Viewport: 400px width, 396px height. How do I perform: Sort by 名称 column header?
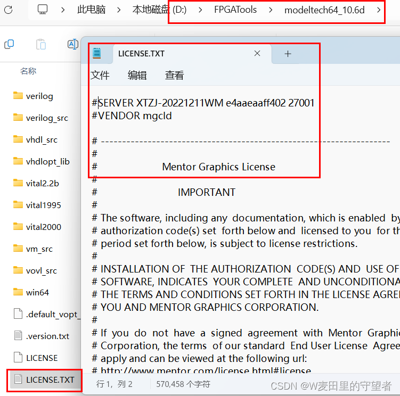click(28, 71)
